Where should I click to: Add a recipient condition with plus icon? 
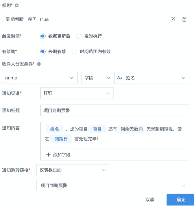[x=39, y=64]
